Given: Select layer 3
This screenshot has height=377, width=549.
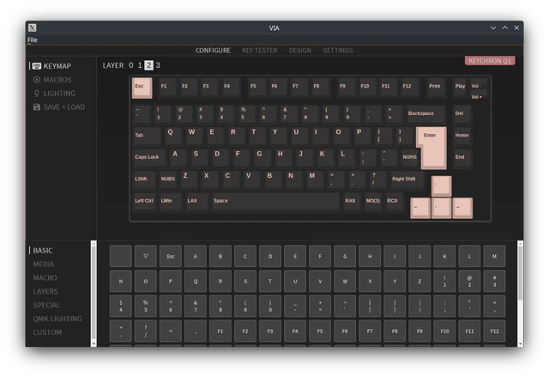Looking at the screenshot, I should click(x=158, y=65).
